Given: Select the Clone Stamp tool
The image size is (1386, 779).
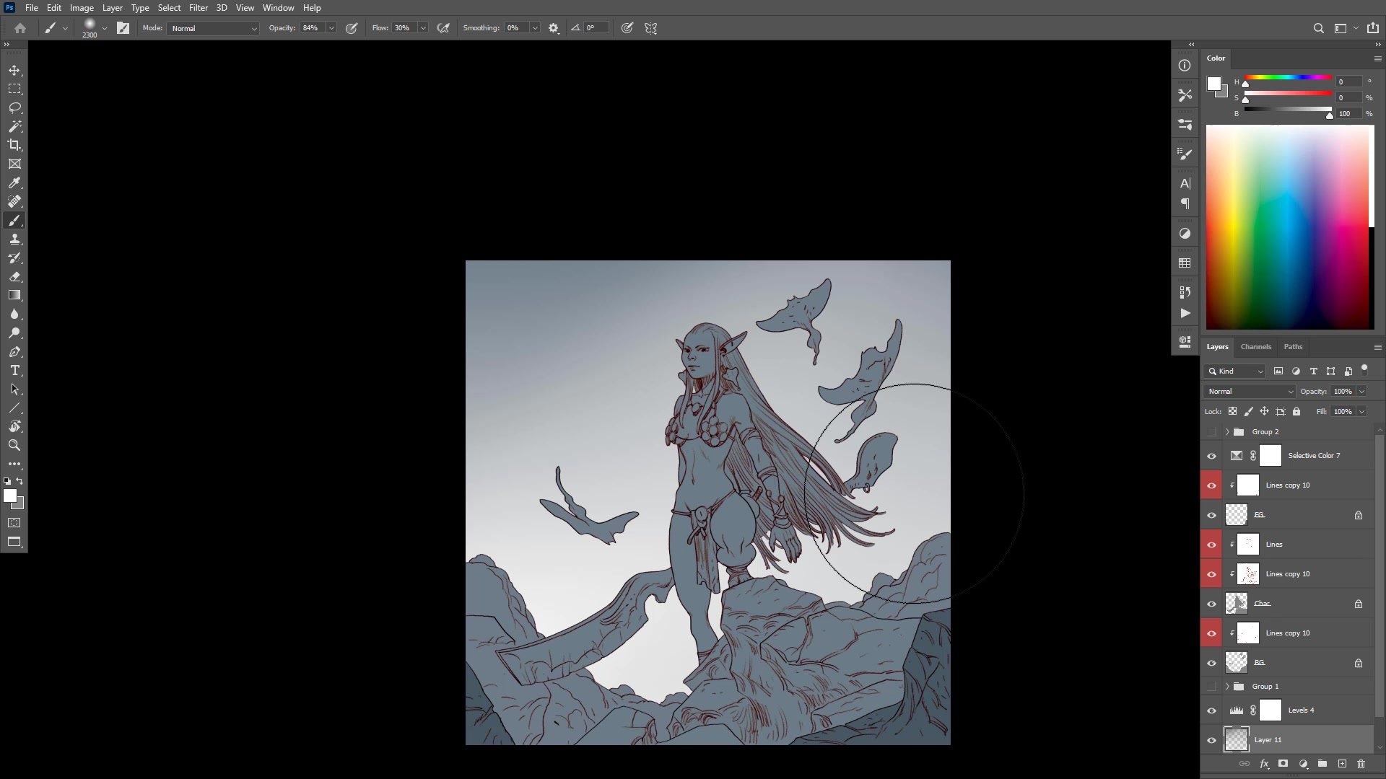Looking at the screenshot, I should tap(14, 239).
